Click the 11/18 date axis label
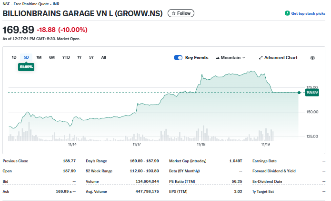 [x=201, y=144]
